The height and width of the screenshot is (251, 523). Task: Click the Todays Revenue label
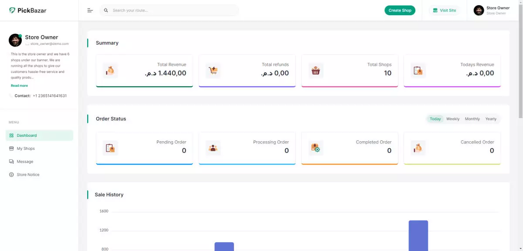(477, 64)
